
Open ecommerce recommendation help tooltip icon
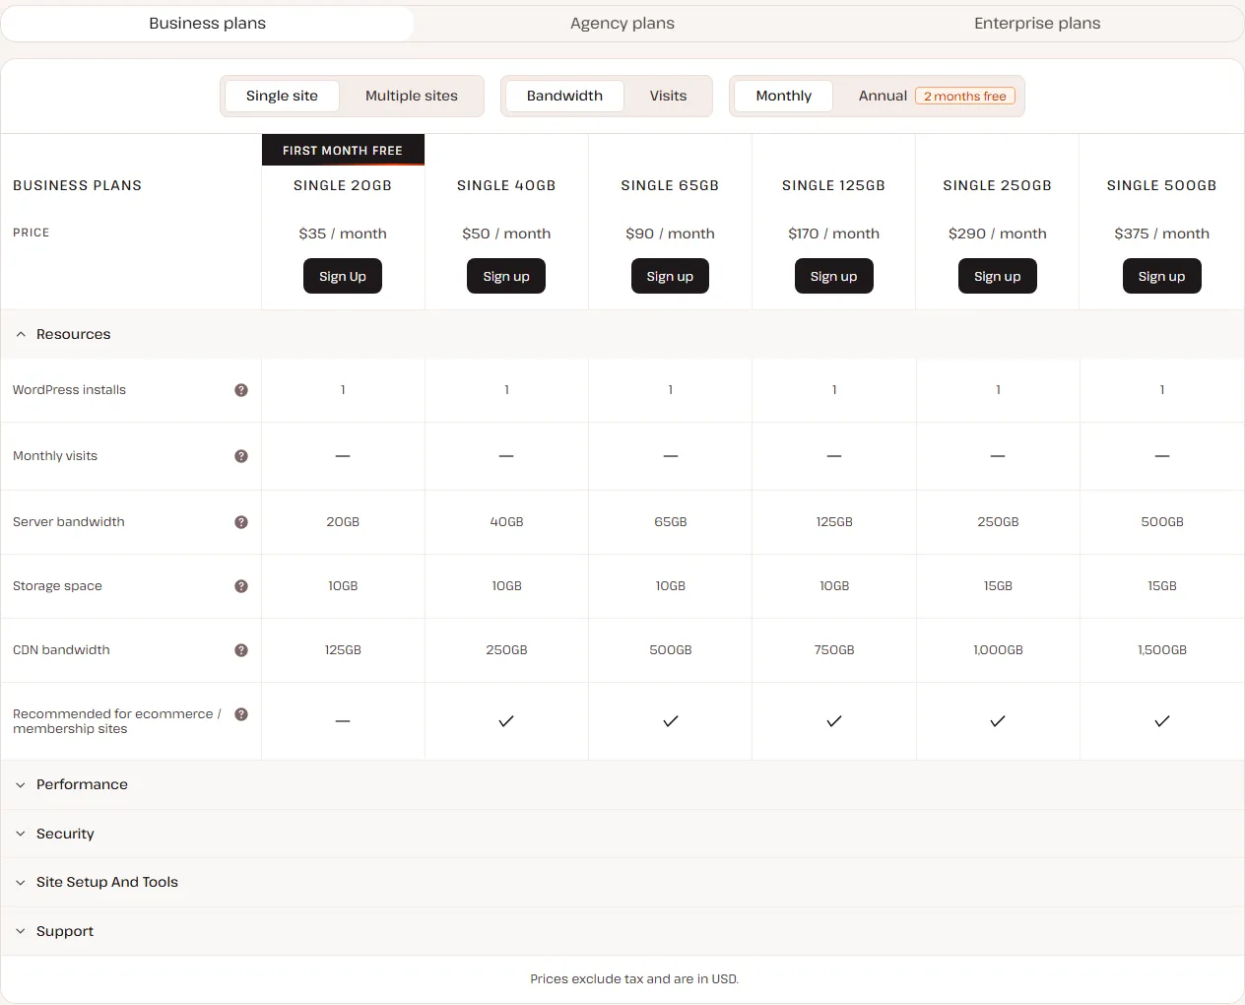click(241, 714)
